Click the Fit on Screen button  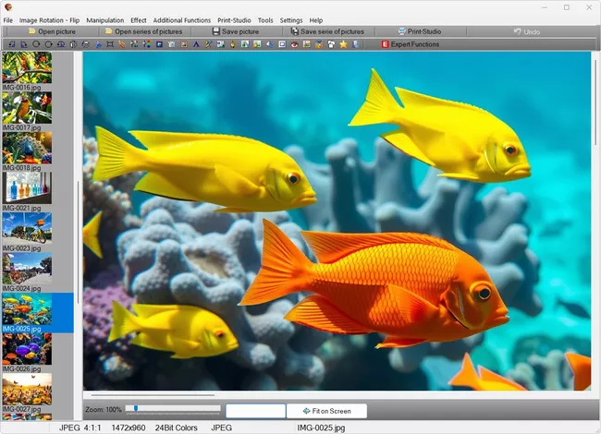(327, 411)
